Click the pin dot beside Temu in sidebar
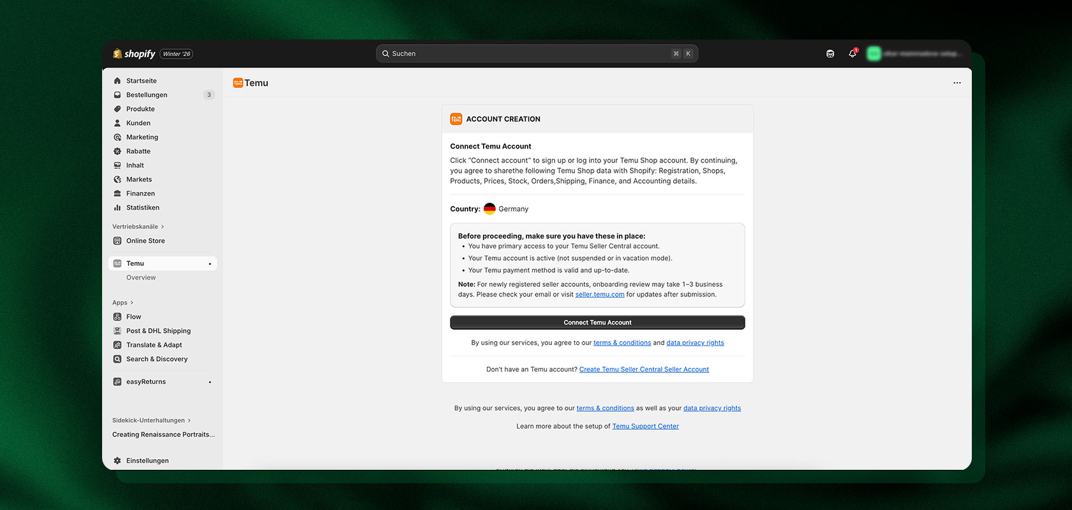This screenshot has width=1072, height=510. pos(210,264)
